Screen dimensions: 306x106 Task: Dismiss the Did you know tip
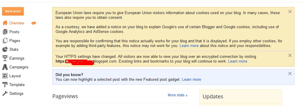pyautogui.click(x=290, y=73)
